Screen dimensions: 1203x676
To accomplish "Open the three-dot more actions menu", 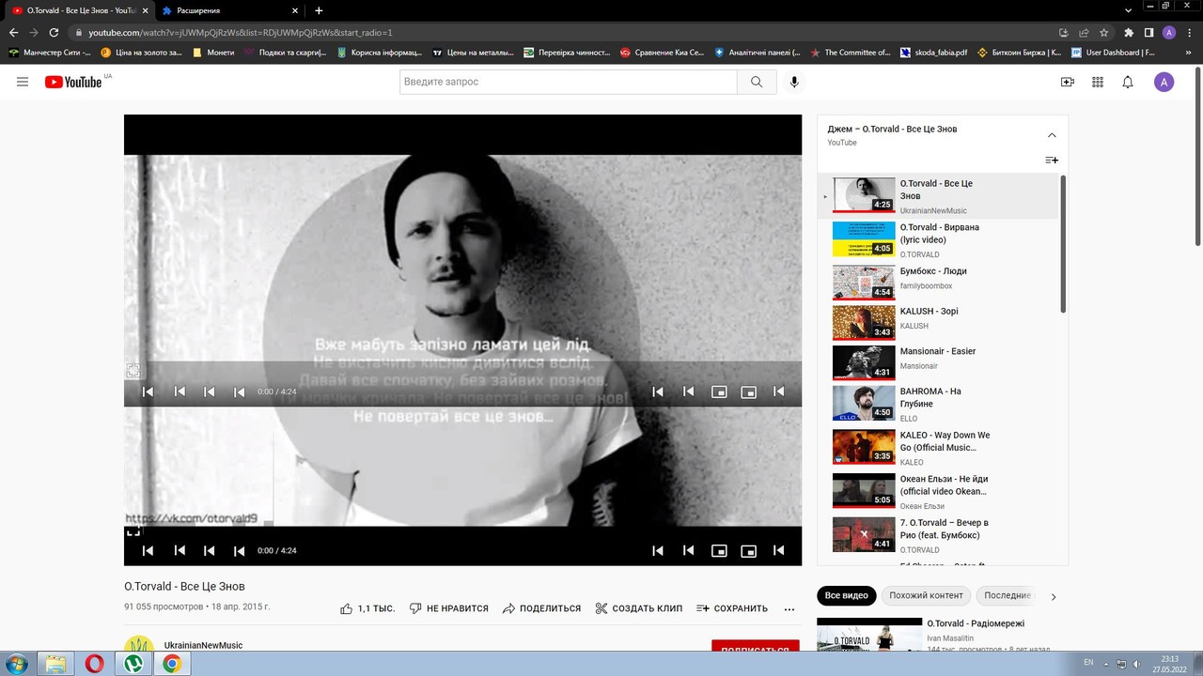I will [x=789, y=608].
